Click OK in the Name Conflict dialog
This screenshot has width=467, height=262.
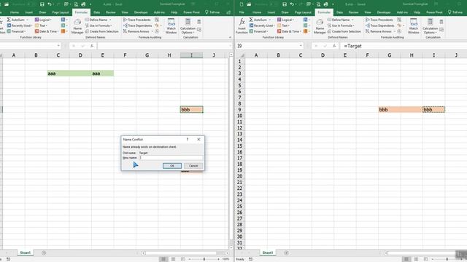[172, 166]
